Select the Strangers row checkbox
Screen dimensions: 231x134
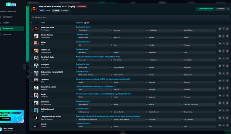pyautogui.click(x=32, y=66)
